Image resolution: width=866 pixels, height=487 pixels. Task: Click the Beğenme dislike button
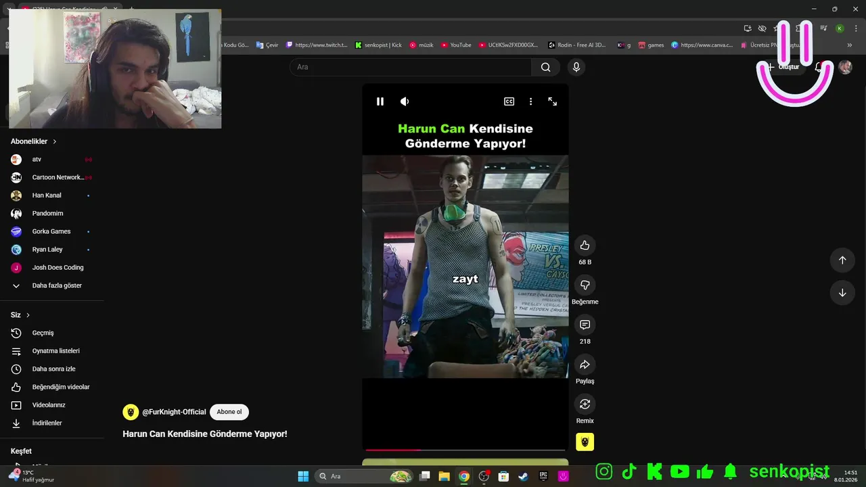[585, 285]
